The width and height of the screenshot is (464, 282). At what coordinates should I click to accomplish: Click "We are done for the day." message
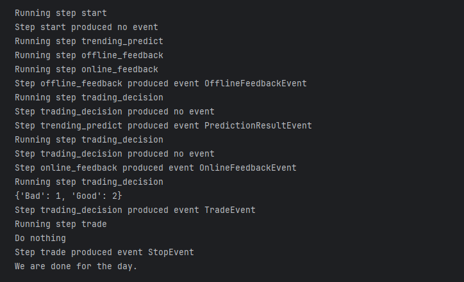click(76, 266)
